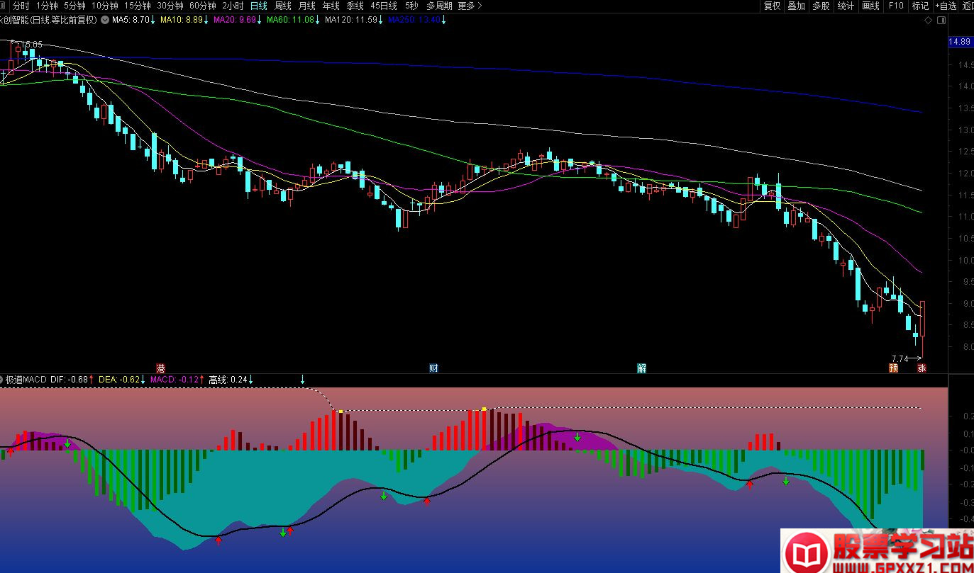
Task: Activate the 画线 drawing tool
Action: coord(870,6)
